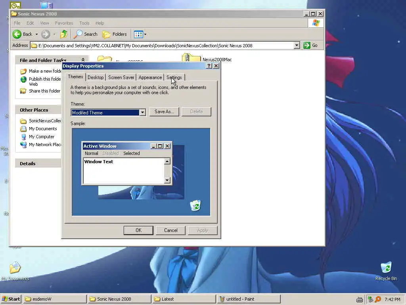Click Cancel in Display Properties
This screenshot has width=406, height=305.
(x=170, y=230)
